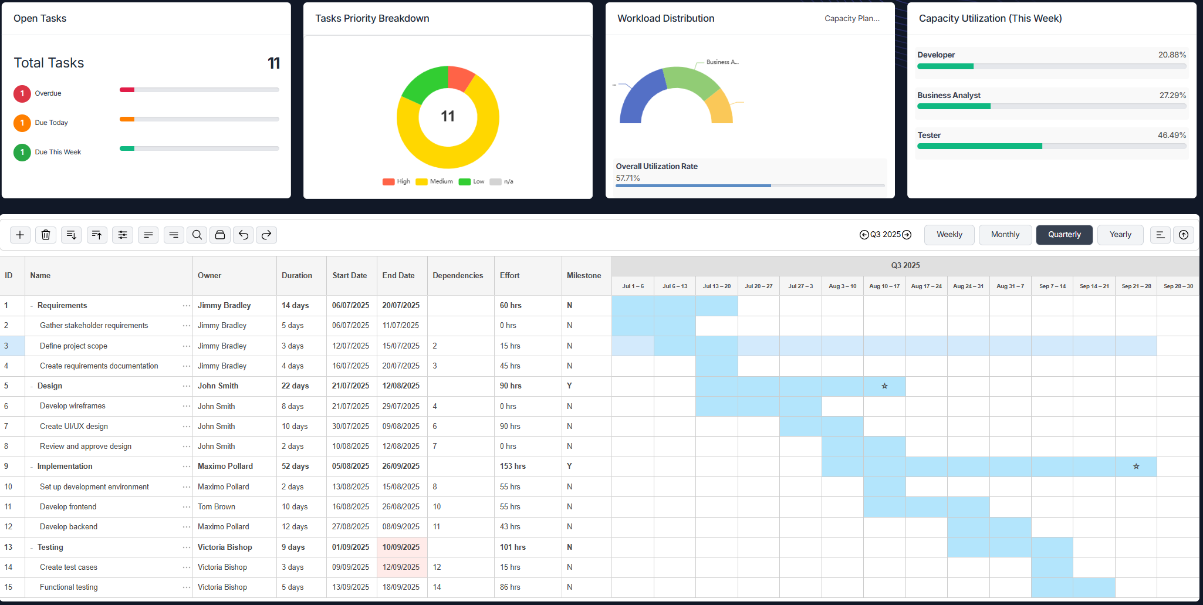The image size is (1203, 605).
Task: Click the Redo icon
Action: pos(266,235)
